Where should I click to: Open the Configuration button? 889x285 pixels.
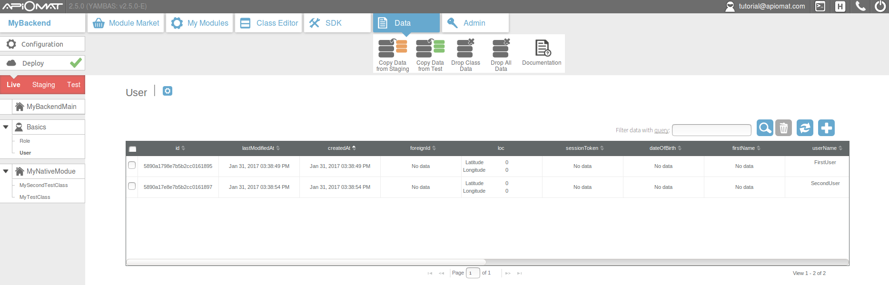(42, 44)
